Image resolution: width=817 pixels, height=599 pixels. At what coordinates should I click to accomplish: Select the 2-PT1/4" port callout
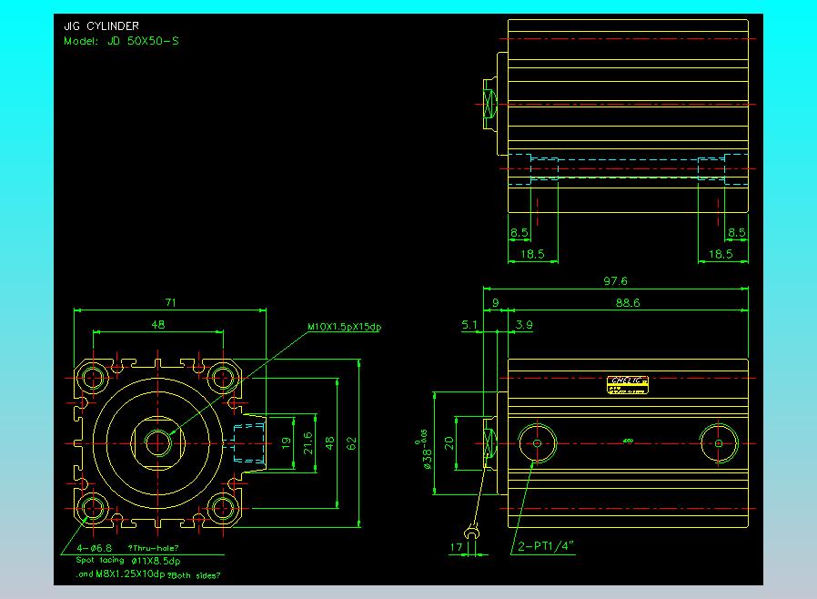tap(545, 546)
